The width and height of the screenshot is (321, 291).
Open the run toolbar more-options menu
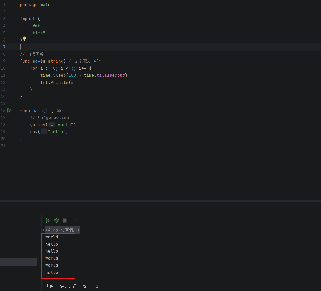coord(75,220)
